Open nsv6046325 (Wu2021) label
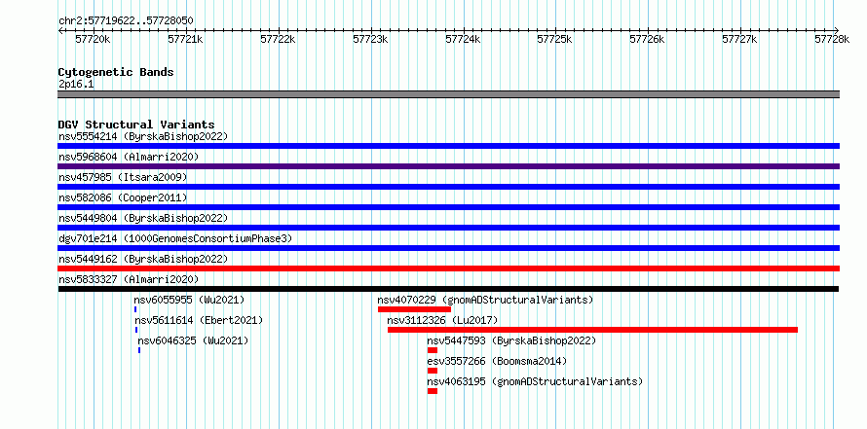Screen dimensions: 867x429 (193, 340)
